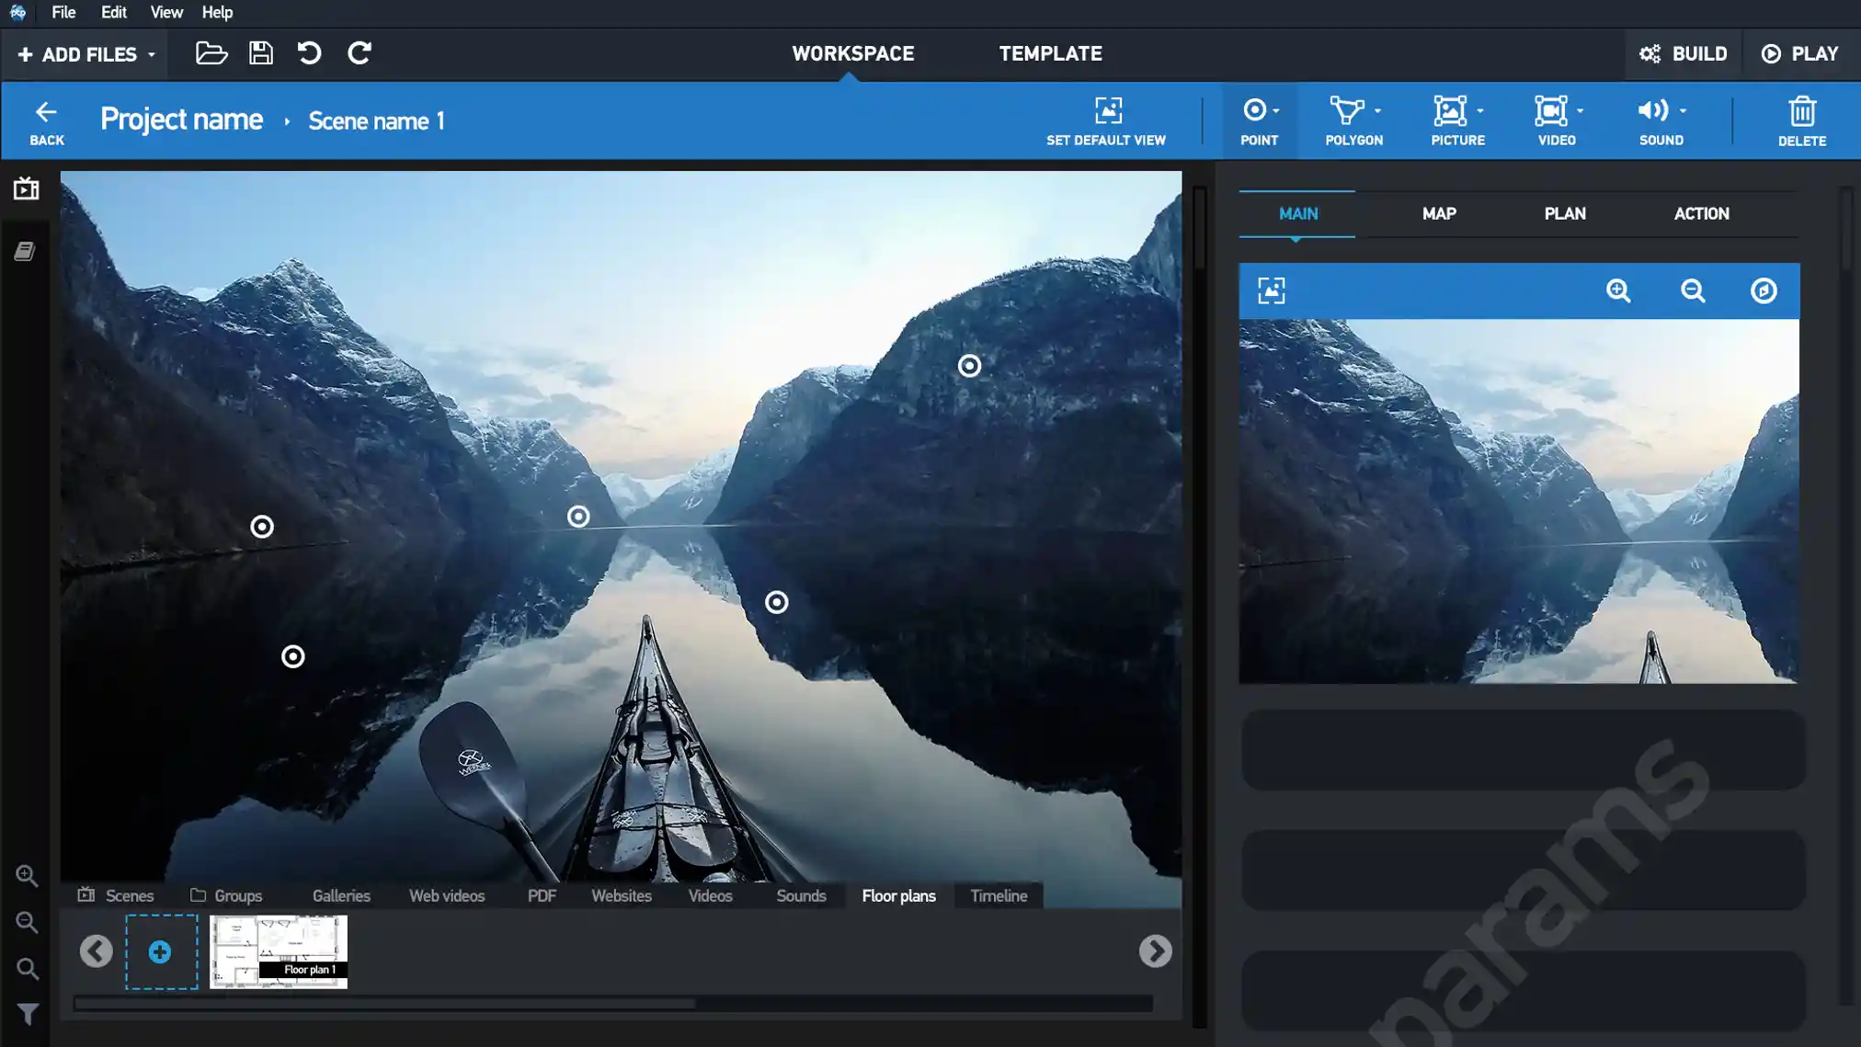Click Set Default View button
The width and height of the screenshot is (1861, 1047).
pyautogui.click(x=1105, y=121)
